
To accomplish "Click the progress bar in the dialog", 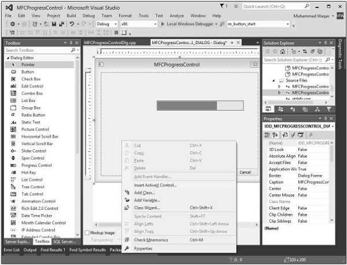I will [x=200, y=105].
